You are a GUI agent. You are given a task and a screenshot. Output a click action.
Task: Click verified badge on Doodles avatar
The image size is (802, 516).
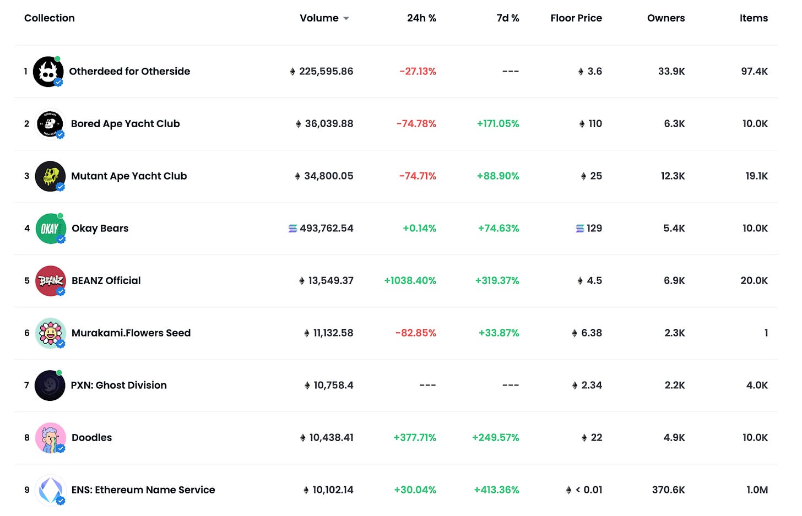[x=61, y=449]
